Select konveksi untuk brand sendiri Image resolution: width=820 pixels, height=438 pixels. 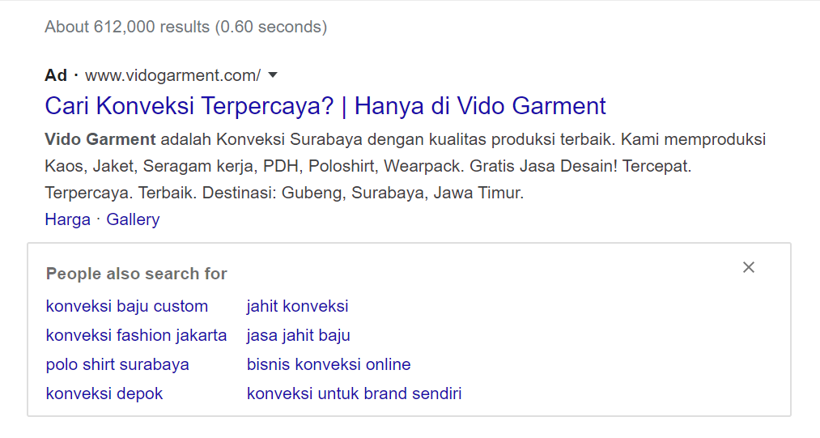[x=354, y=393]
